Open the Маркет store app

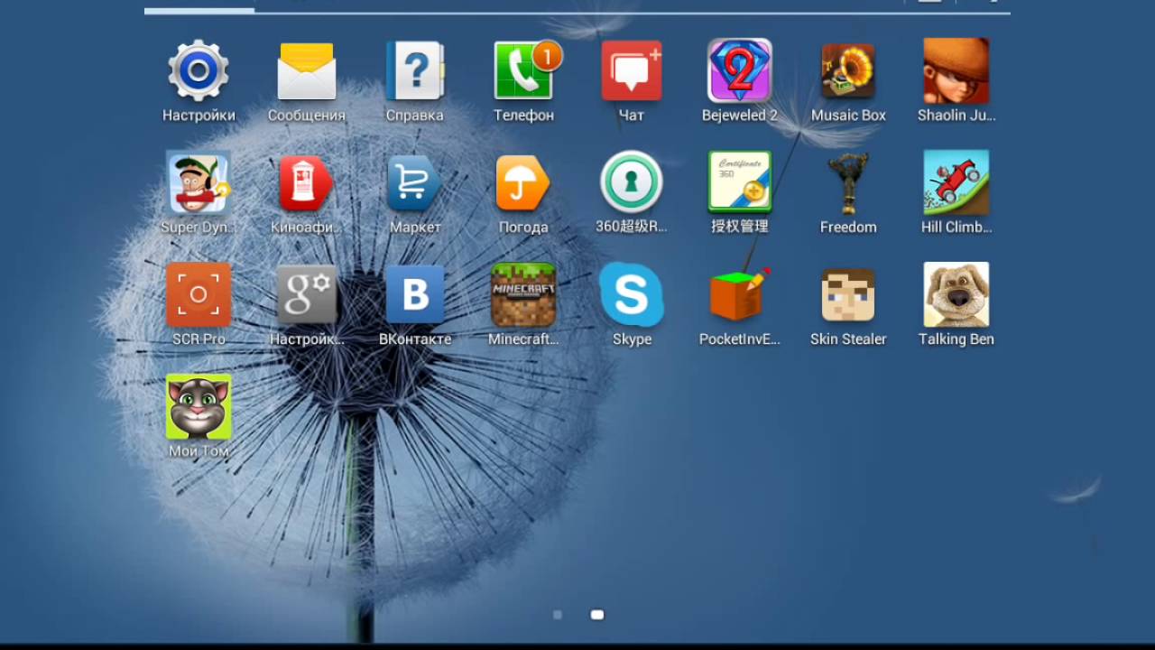(x=414, y=182)
